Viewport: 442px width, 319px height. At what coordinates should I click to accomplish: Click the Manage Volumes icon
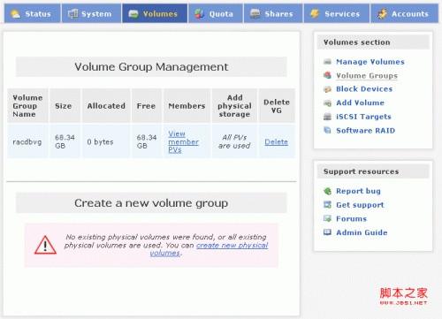[x=327, y=62]
